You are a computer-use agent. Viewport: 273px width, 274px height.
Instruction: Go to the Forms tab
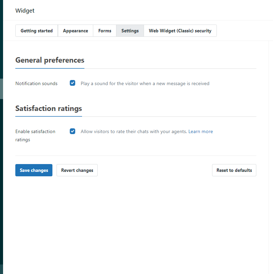(x=105, y=31)
